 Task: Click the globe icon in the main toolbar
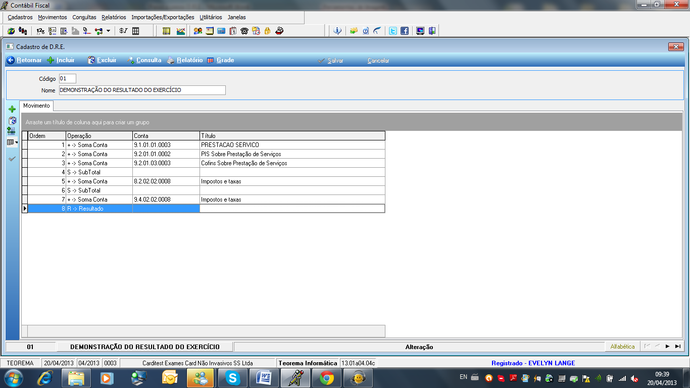11,31
